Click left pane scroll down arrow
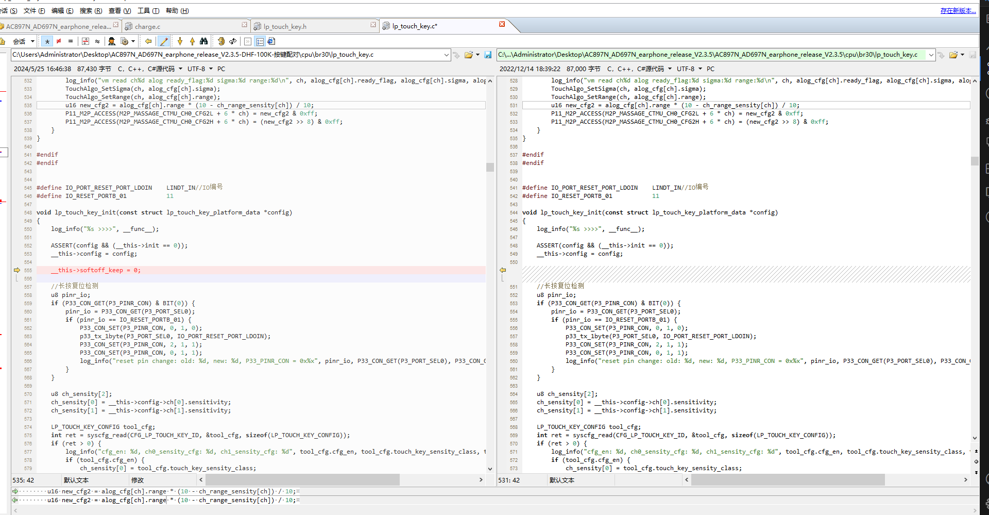Screen dimensions: 989x515 [x=490, y=469]
